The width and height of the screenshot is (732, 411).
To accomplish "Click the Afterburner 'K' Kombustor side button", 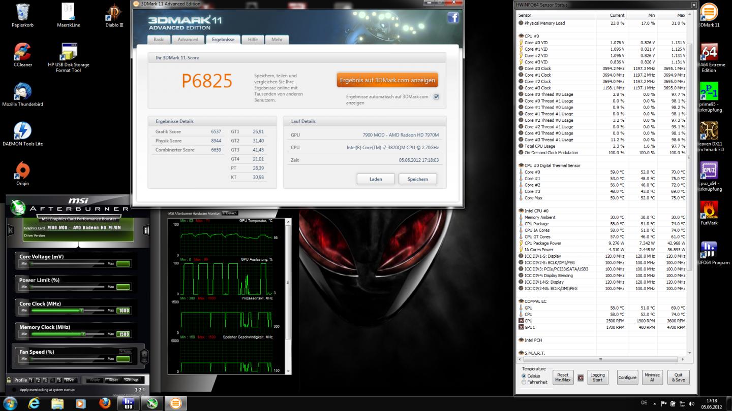I will tap(10, 231).
